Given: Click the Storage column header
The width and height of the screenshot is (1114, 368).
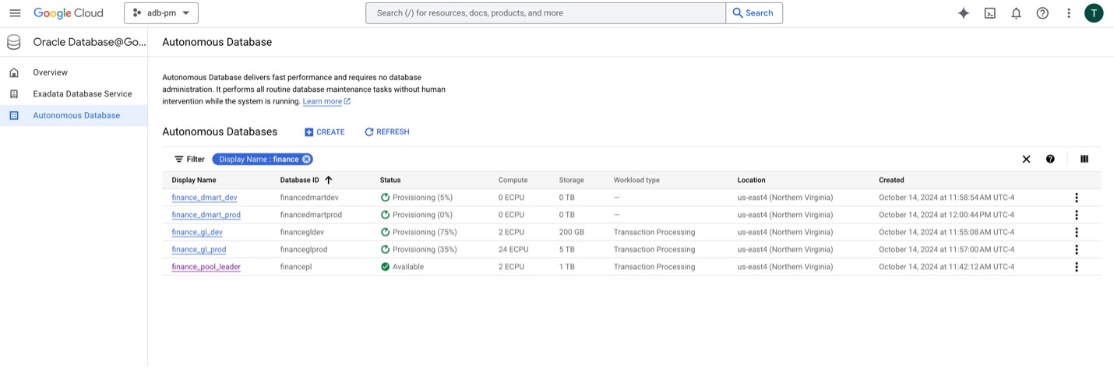Looking at the screenshot, I should pyautogui.click(x=571, y=180).
